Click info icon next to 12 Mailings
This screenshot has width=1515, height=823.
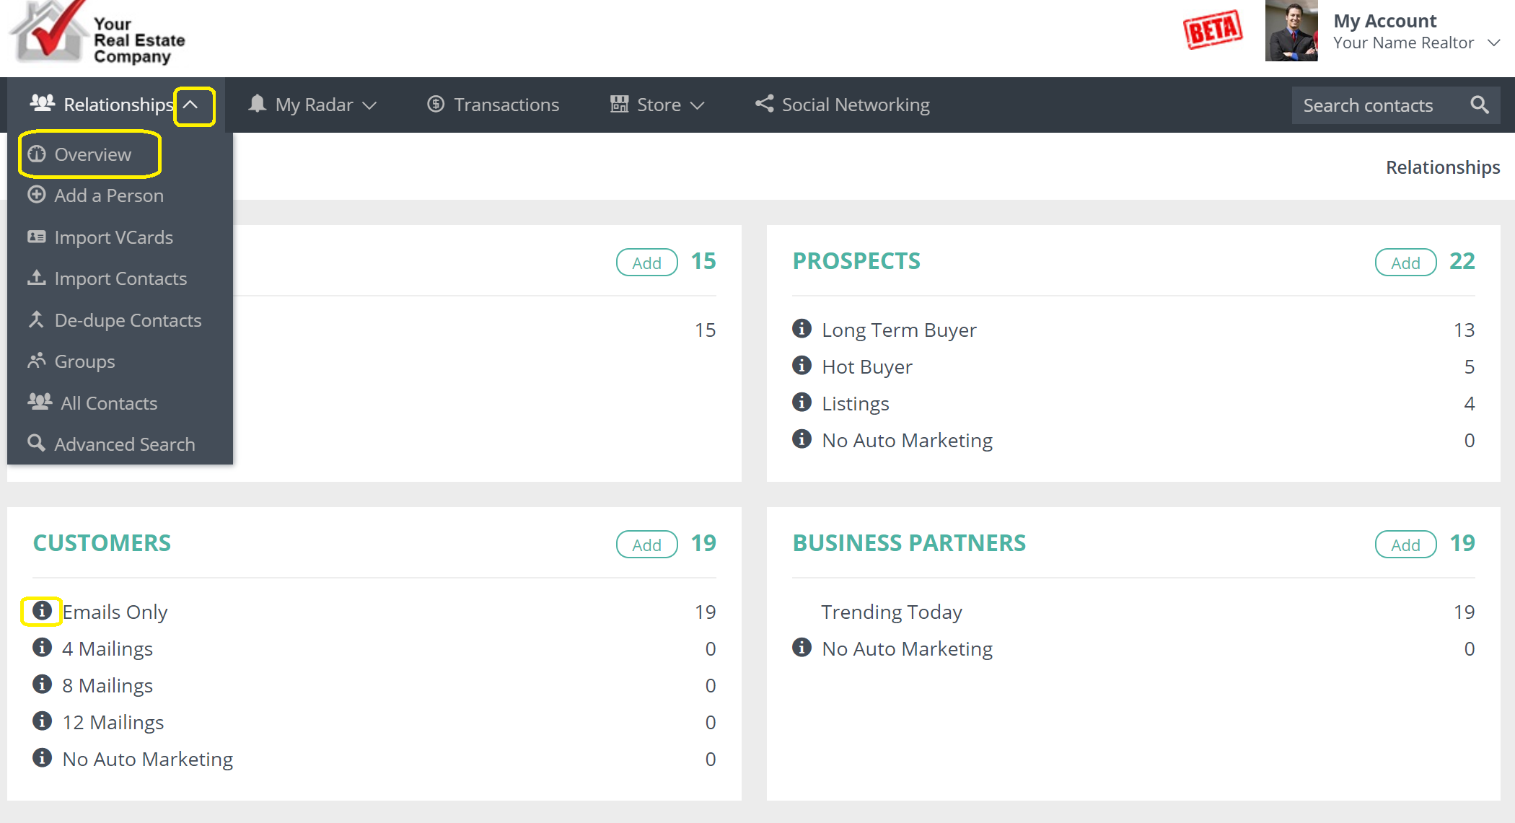[x=42, y=721]
